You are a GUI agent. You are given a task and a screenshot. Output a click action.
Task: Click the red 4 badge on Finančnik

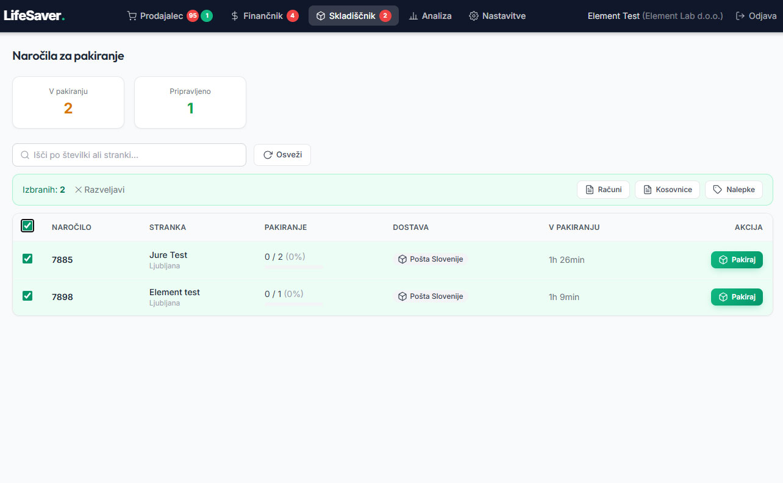click(293, 16)
